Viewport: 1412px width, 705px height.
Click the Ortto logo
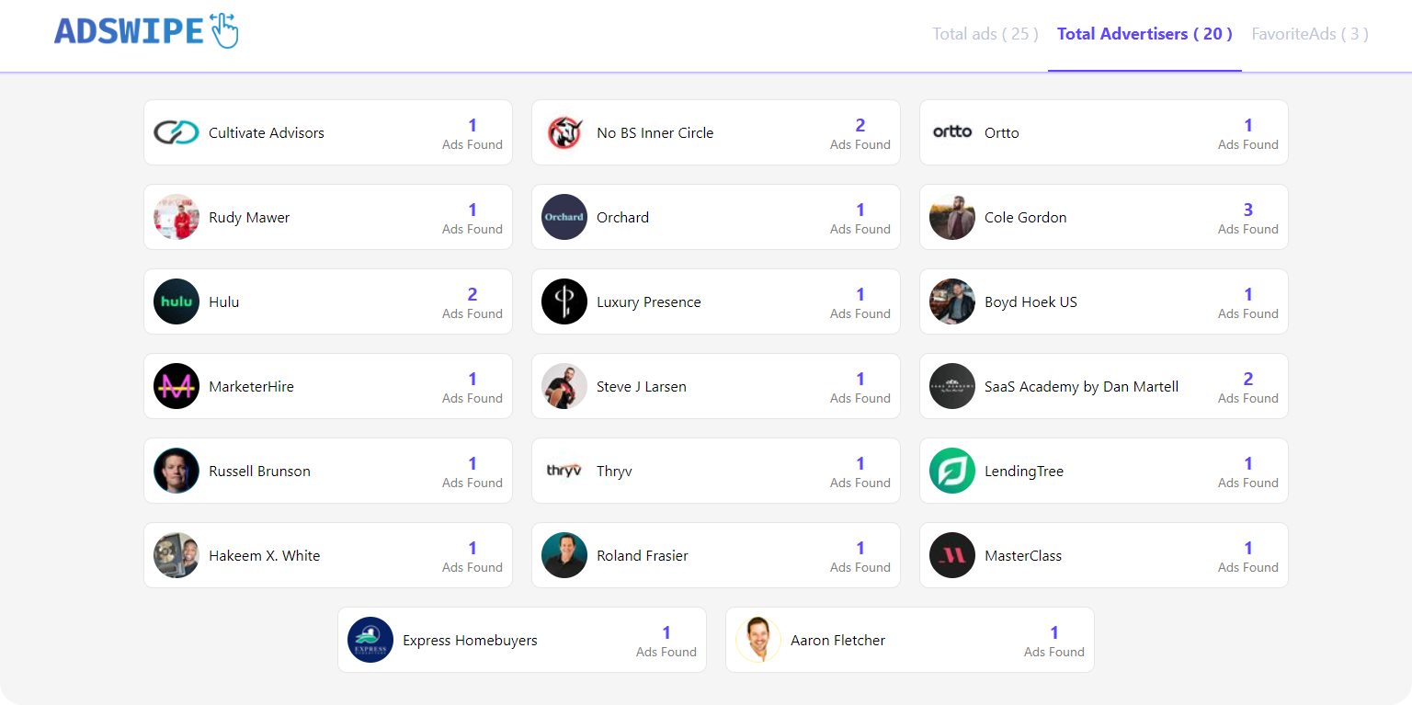(952, 132)
